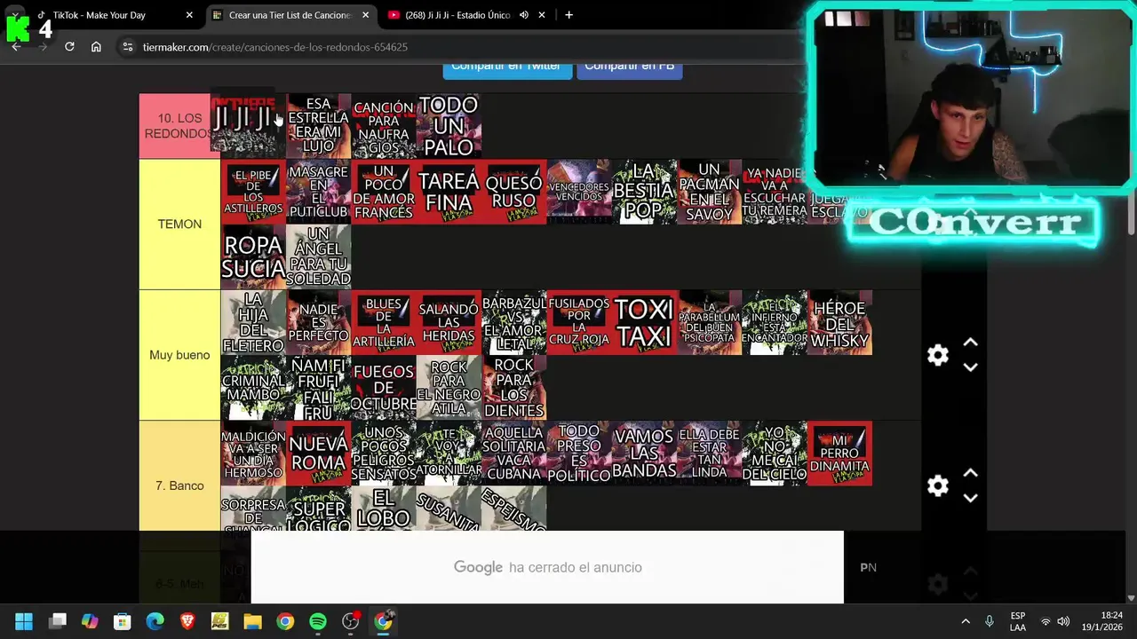
Task: Select the Héroe Del Whisky tile
Action: click(x=839, y=322)
